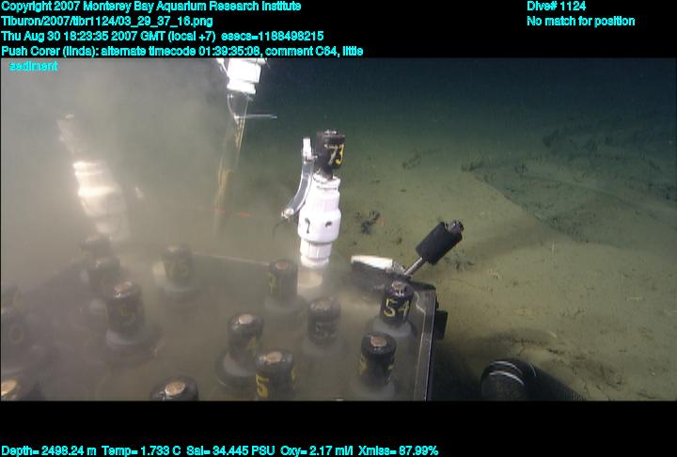
Task: Select 'No match for position' text
Action: click(581, 22)
